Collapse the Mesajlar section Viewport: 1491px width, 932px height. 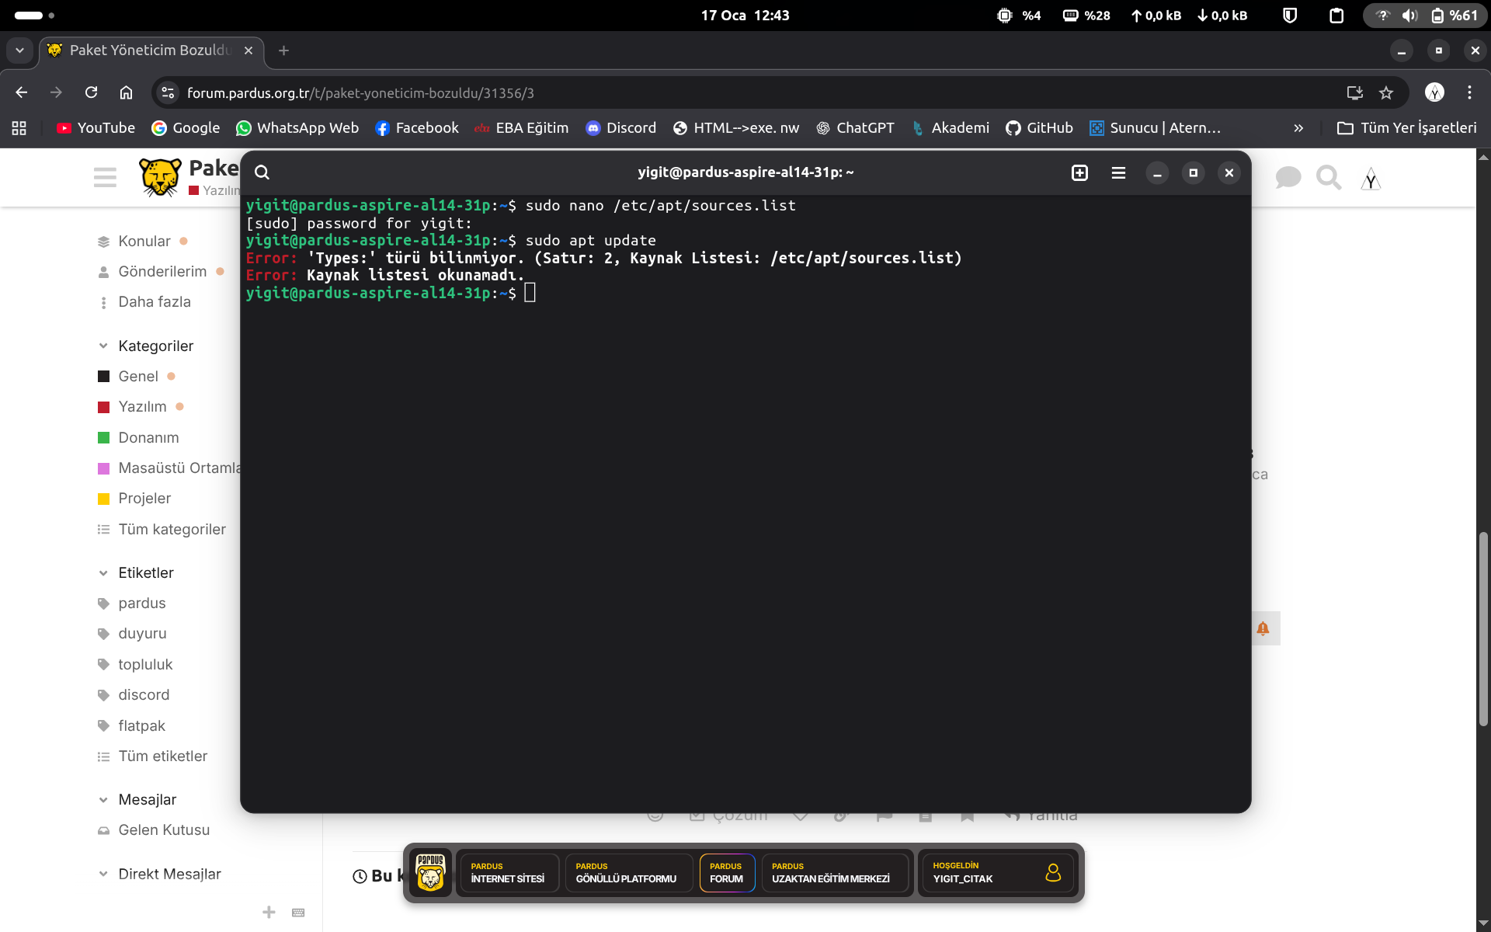[x=103, y=800]
